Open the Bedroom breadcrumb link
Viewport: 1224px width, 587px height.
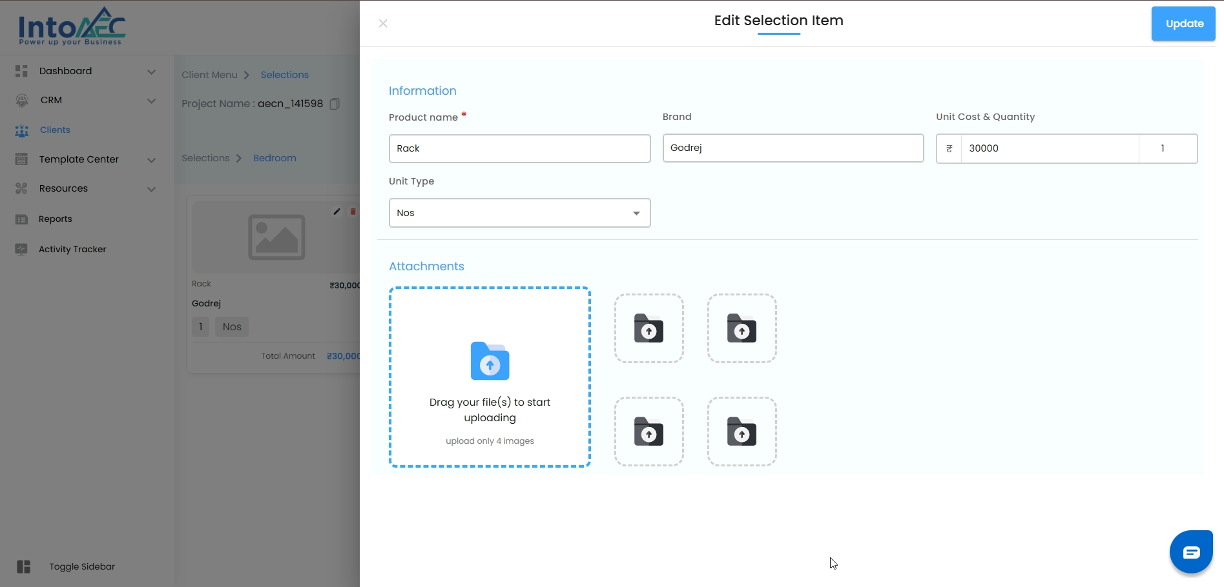pos(275,158)
